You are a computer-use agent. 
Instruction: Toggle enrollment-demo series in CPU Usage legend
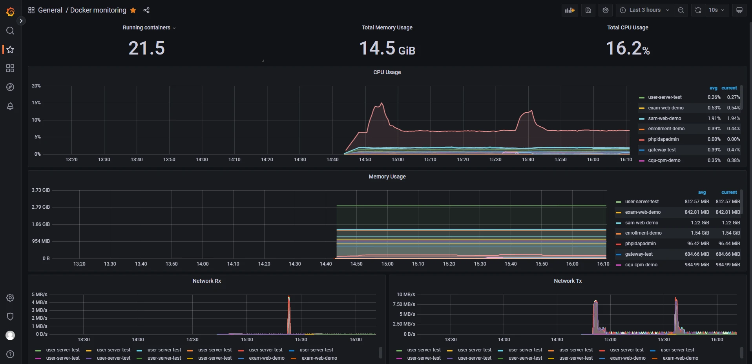coord(666,129)
